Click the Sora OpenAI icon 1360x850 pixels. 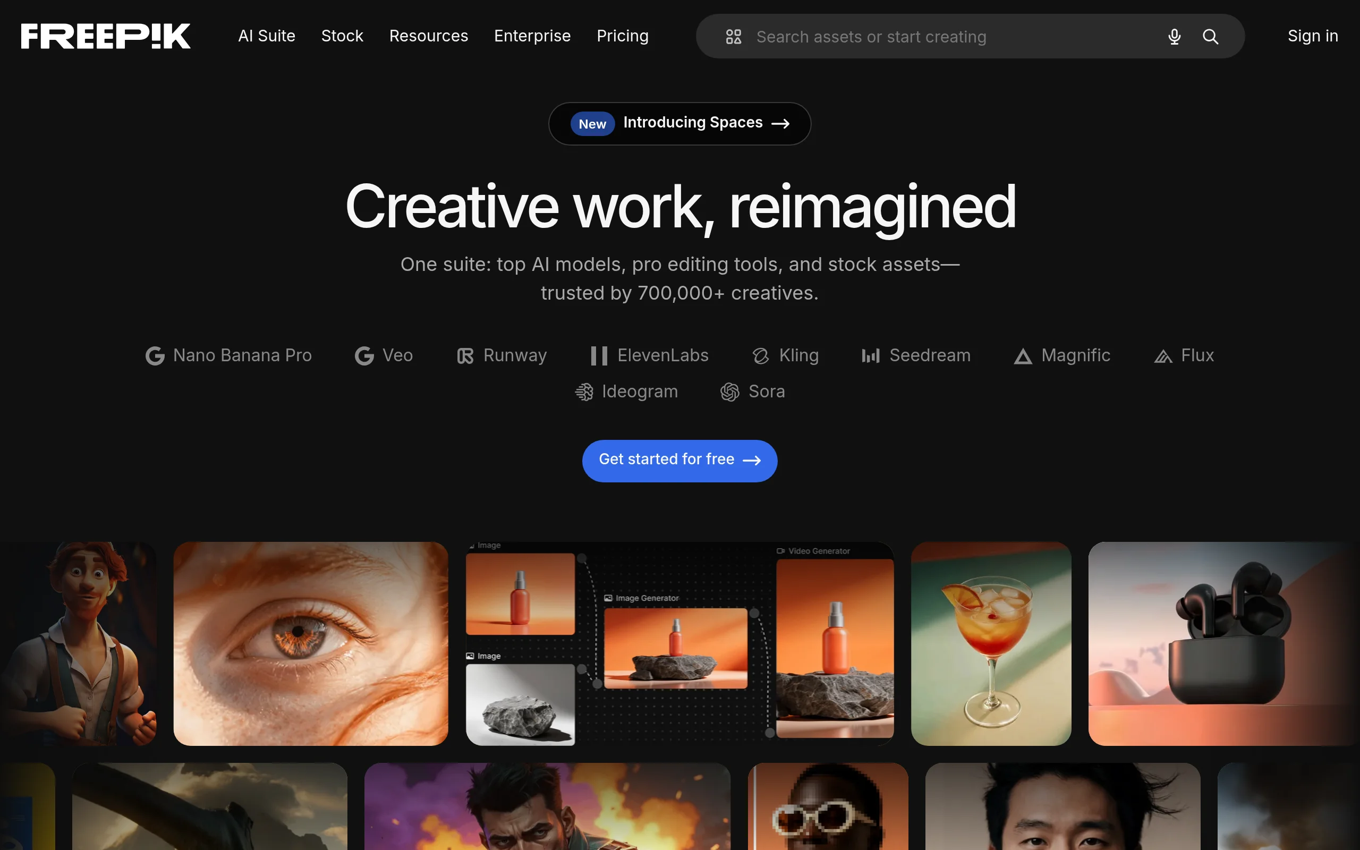[730, 392]
